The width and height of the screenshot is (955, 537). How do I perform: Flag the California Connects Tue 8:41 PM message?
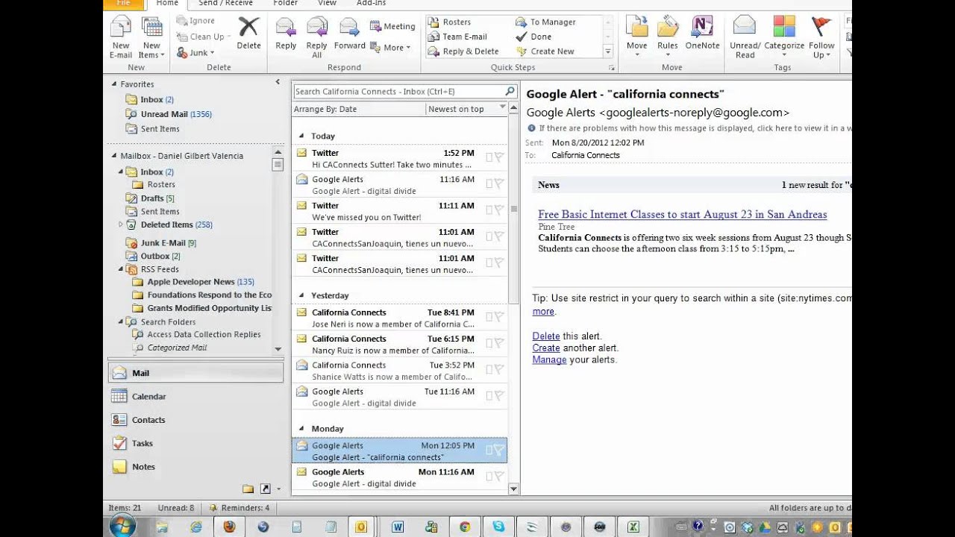coord(499,317)
